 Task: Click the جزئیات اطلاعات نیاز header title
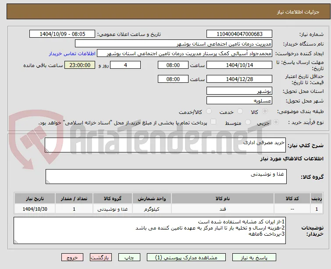click(x=298, y=12)
